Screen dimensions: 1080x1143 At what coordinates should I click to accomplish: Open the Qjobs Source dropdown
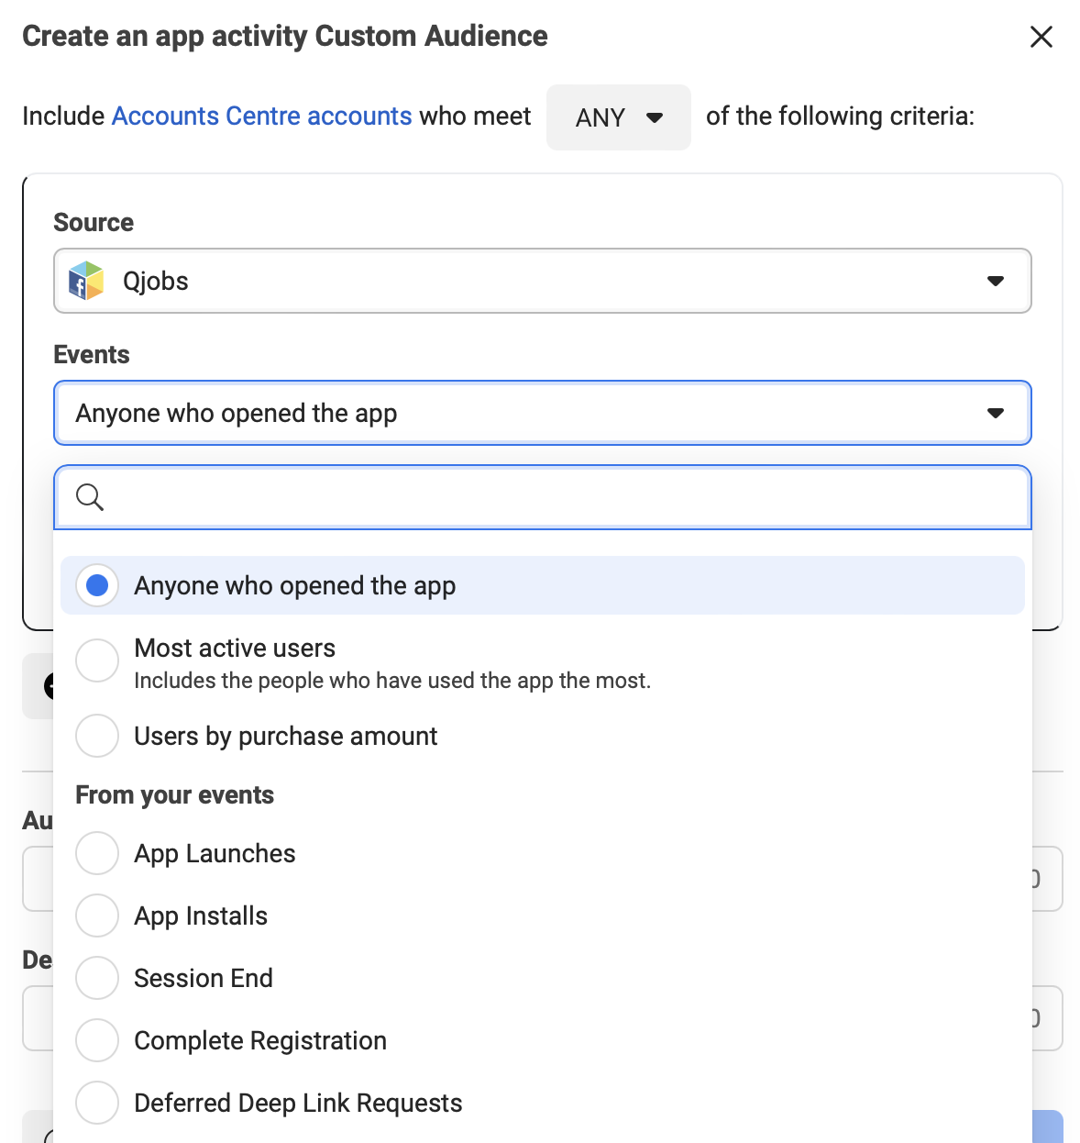pos(541,281)
